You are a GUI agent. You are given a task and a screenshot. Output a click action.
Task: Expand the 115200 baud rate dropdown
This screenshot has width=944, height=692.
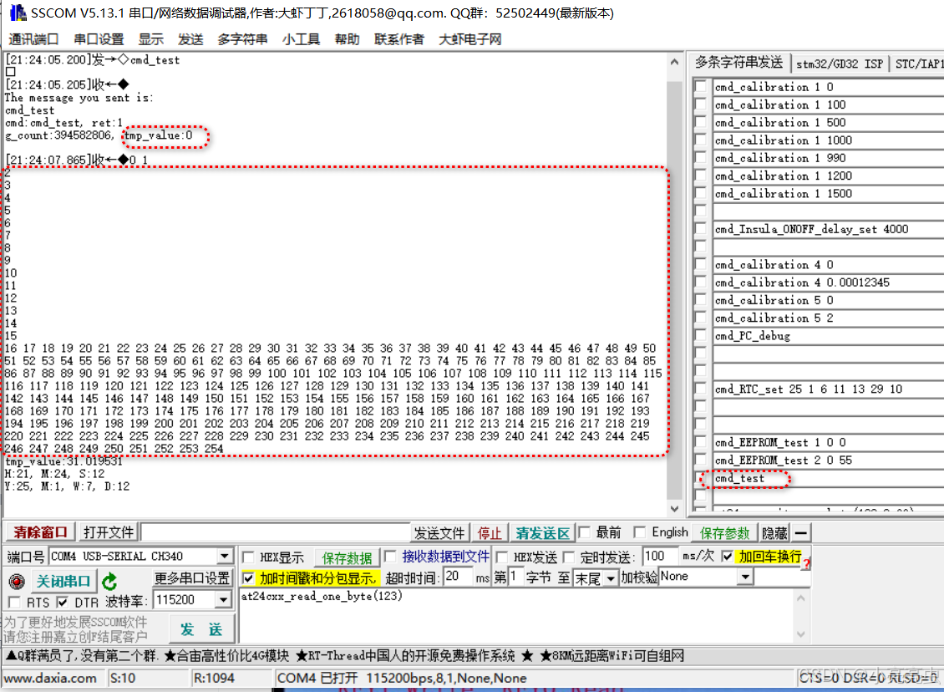point(223,600)
